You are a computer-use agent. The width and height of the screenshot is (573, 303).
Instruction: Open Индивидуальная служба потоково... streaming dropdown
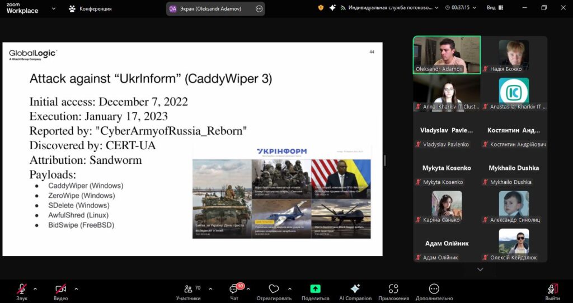click(x=389, y=7)
